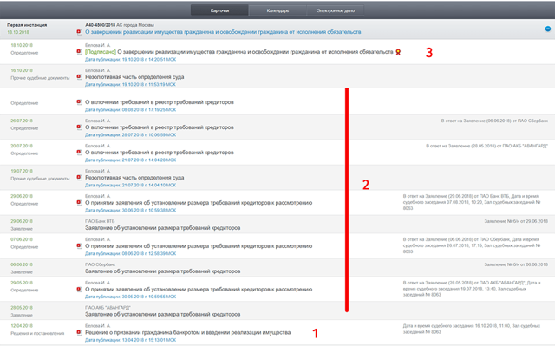The height and width of the screenshot is (346, 555).
Task: Click the note В ответ на Заявление (06.06.2018) от ПАО Сбербанк
Action: tap(494, 121)
